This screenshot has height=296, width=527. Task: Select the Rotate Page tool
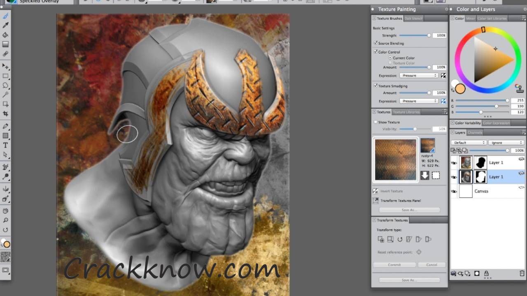point(6,230)
